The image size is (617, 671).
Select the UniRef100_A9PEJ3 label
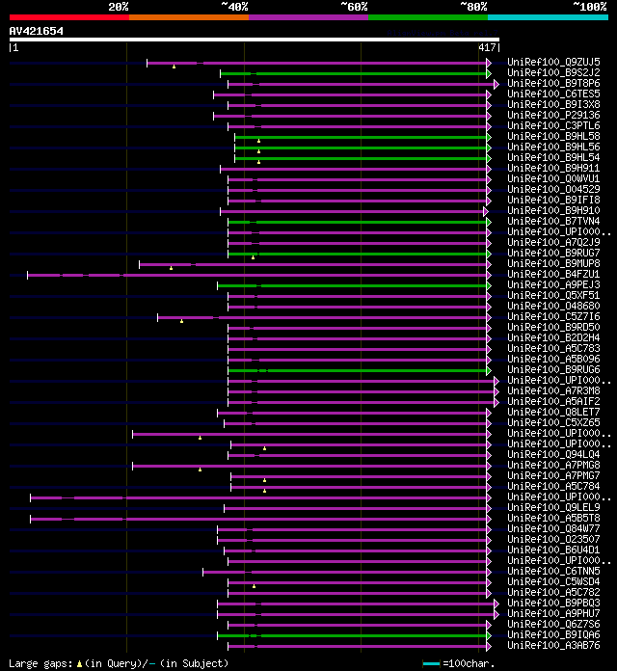[x=553, y=284]
